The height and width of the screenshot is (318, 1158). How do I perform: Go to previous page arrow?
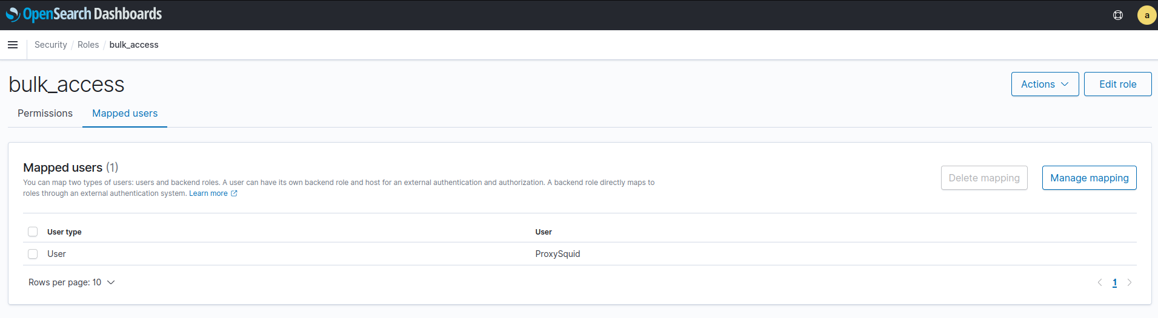click(x=1100, y=282)
